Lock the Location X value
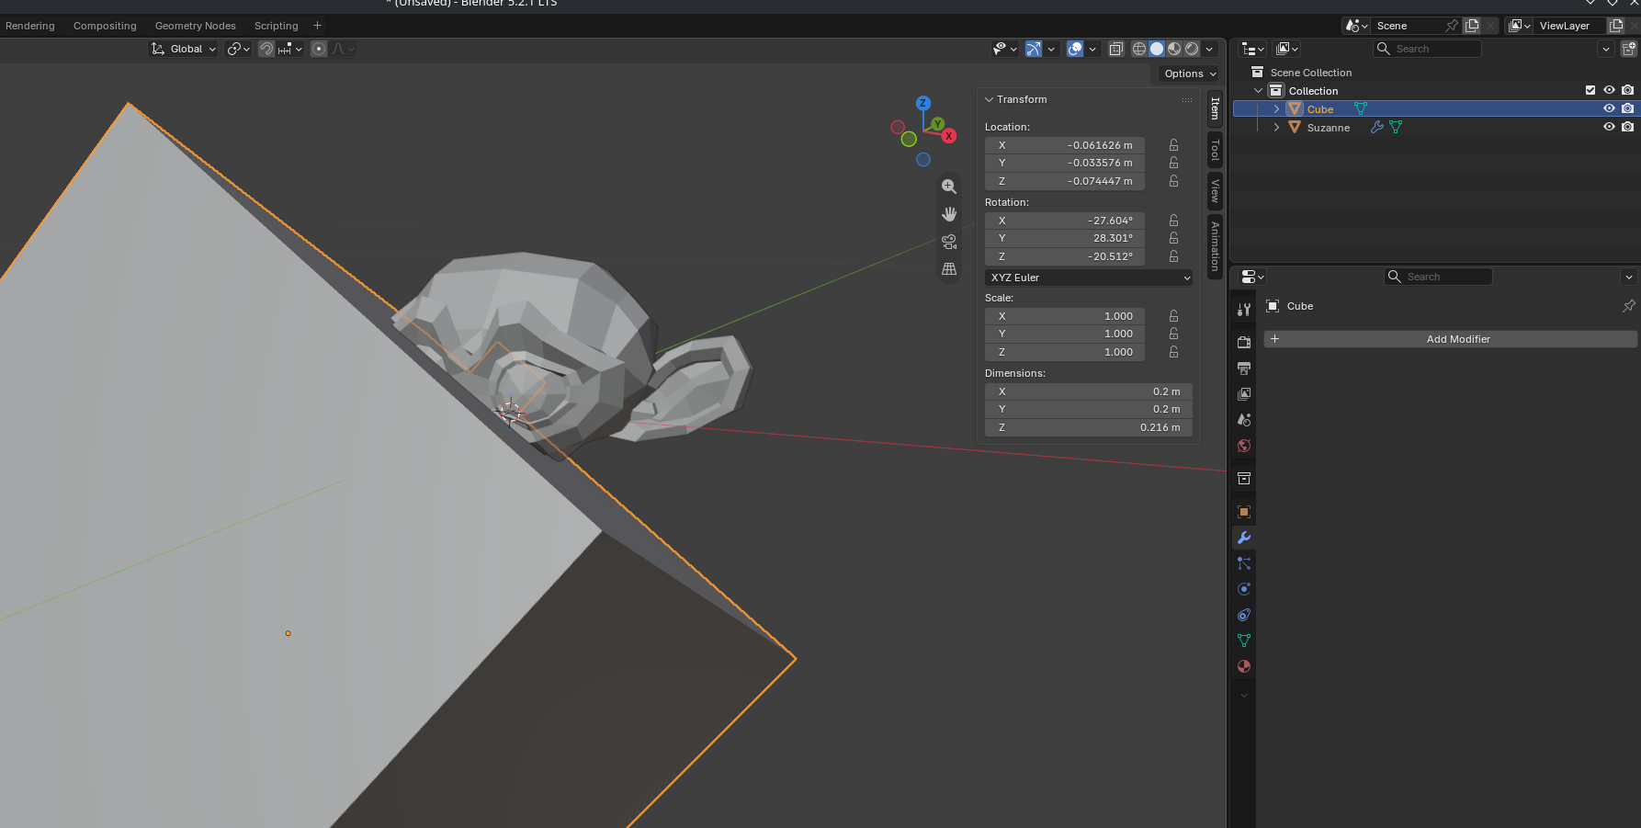The height and width of the screenshot is (828, 1641). click(x=1173, y=145)
